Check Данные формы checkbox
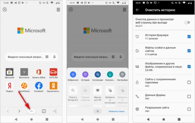 tap(189, 96)
